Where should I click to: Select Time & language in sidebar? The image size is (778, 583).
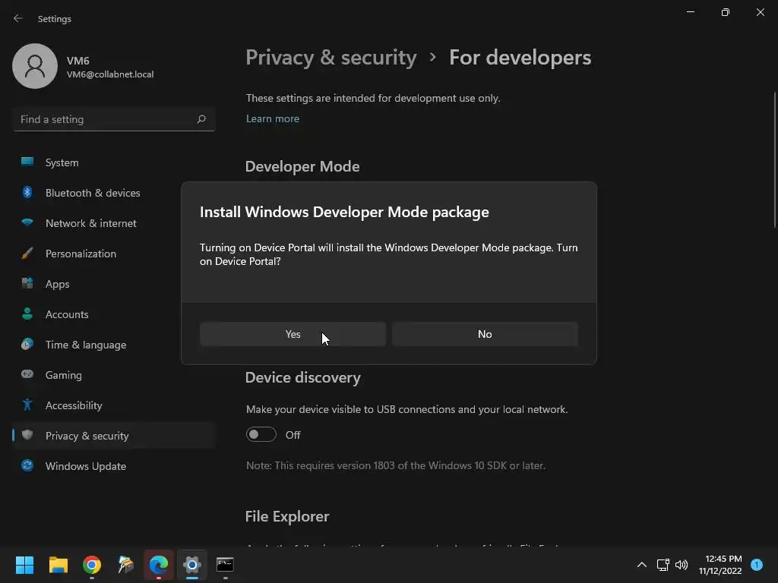click(x=114, y=345)
